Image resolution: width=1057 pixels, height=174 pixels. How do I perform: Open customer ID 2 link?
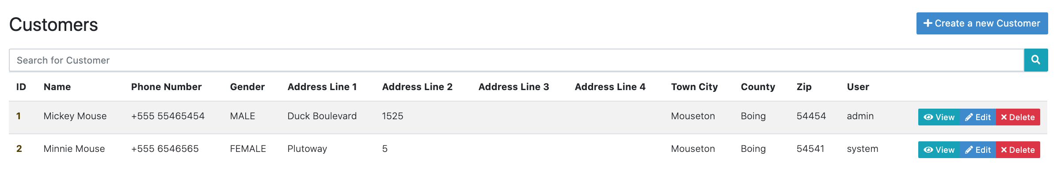point(19,148)
